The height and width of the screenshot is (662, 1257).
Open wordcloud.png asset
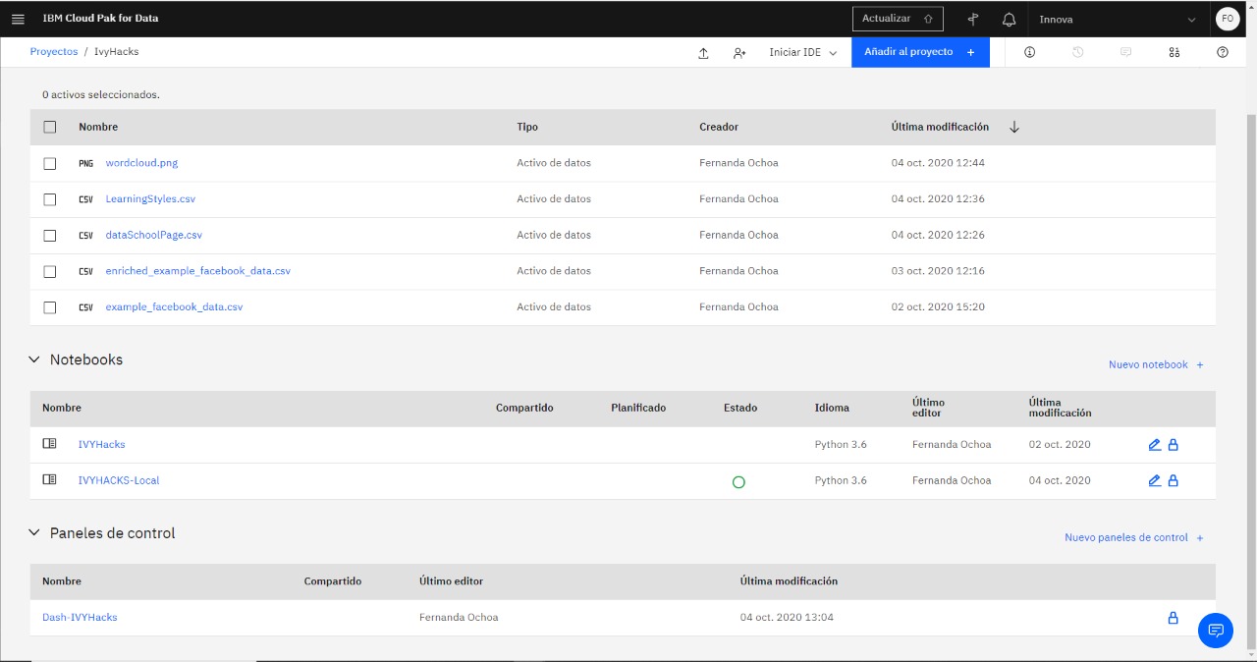141,163
